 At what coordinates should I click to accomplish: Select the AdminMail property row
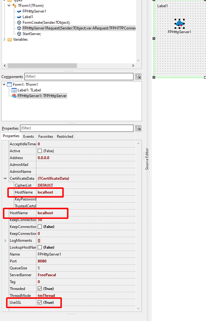[72, 165]
